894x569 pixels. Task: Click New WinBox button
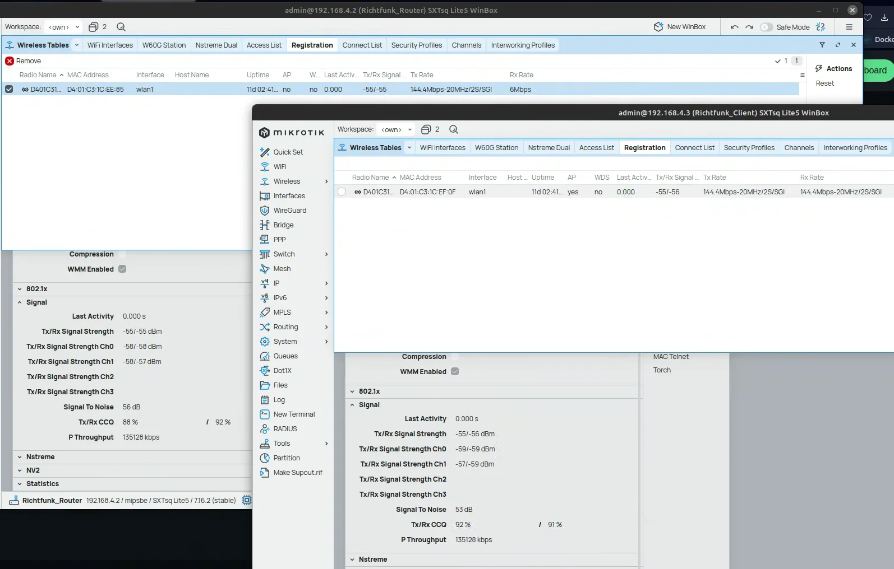(680, 27)
